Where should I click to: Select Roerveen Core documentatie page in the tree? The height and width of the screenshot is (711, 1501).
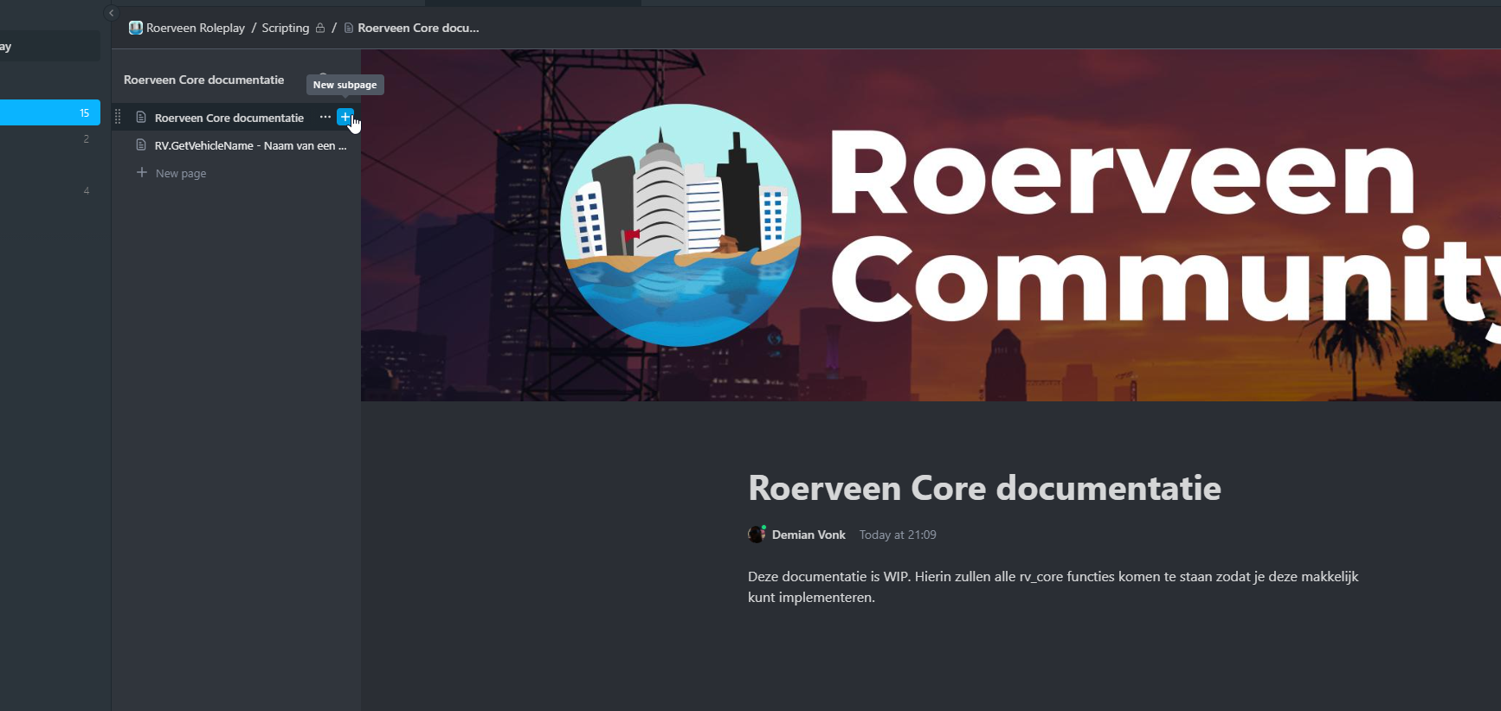(x=229, y=118)
